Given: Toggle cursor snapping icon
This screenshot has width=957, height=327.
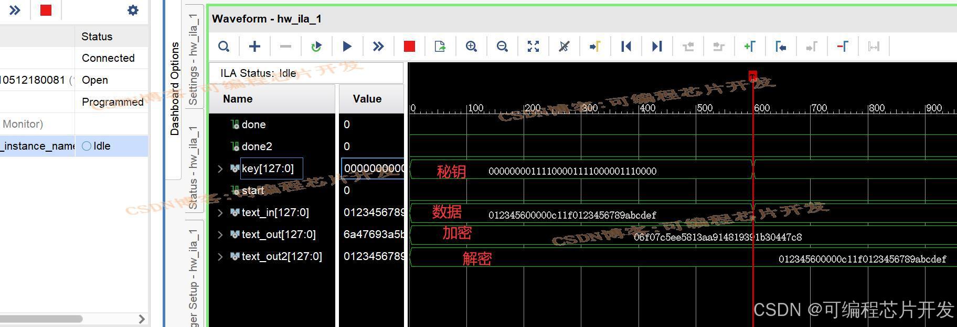Looking at the screenshot, I should 564,47.
